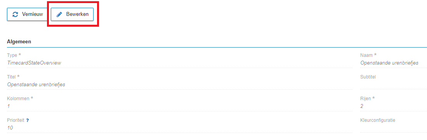Image resolution: width=427 pixels, height=140 pixels.
Task: Click the Naam field label
Action: click(x=368, y=55)
